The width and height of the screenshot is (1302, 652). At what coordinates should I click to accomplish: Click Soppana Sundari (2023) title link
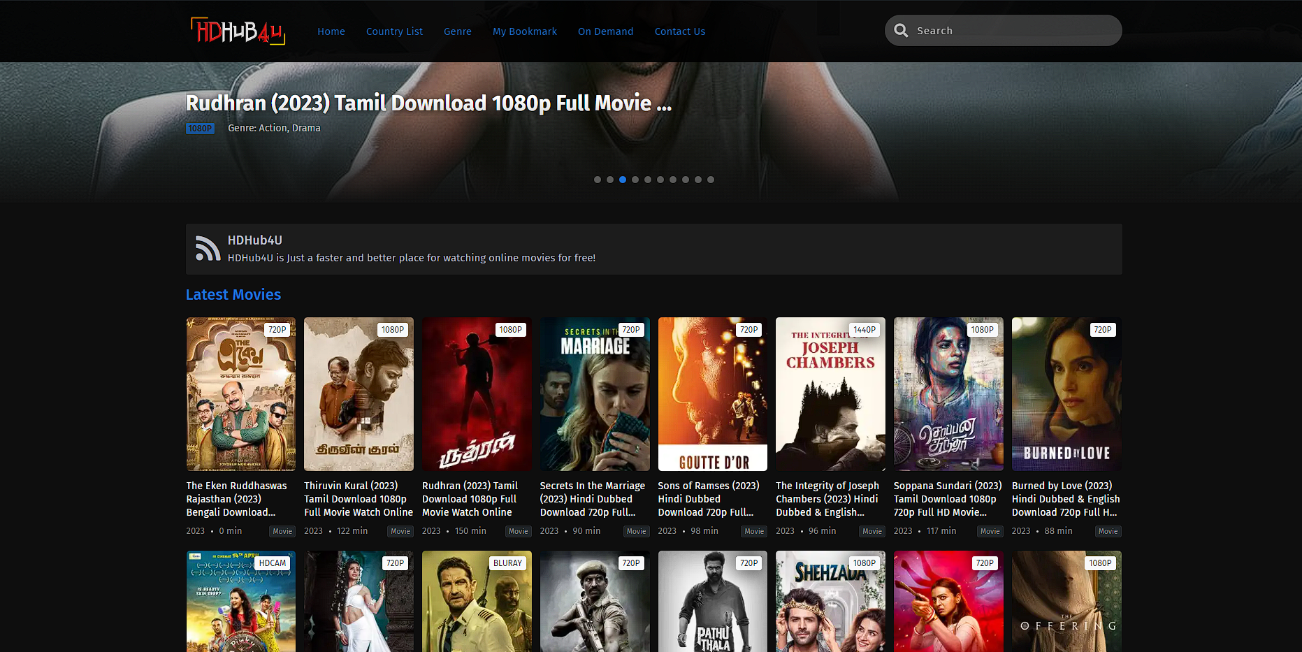click(948, 499)
